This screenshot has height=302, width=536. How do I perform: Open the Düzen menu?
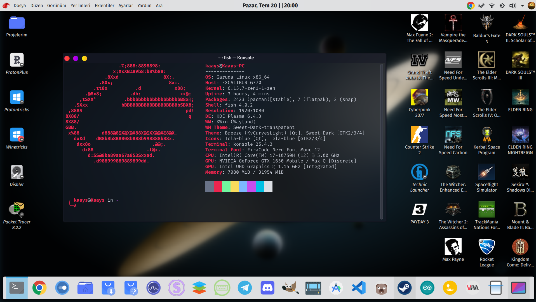click(x=36, y=6)
